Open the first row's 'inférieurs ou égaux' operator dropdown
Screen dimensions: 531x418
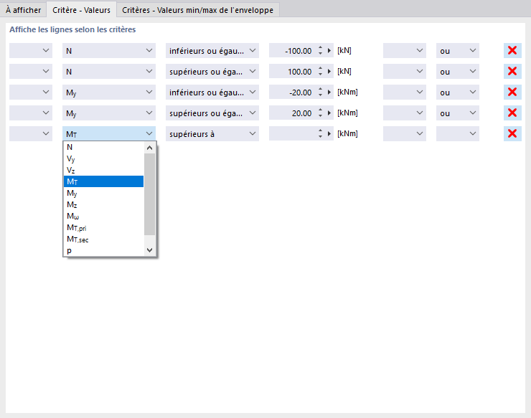tap(212, 51)
